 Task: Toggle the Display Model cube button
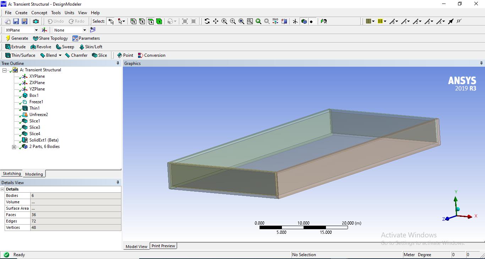click(x=304, y=21)
